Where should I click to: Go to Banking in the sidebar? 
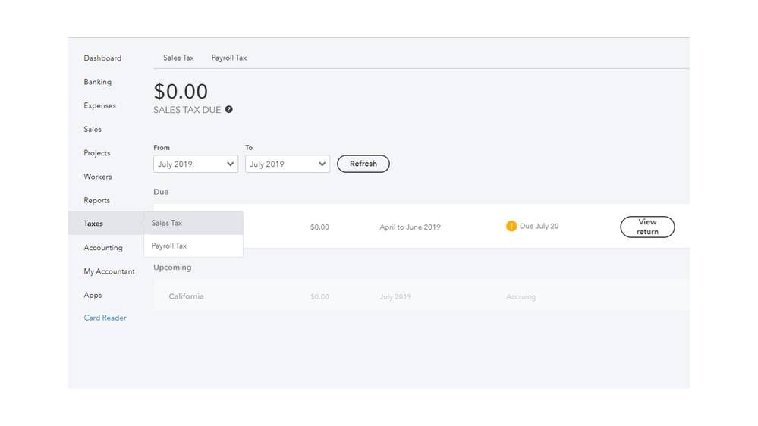[97, 82]
